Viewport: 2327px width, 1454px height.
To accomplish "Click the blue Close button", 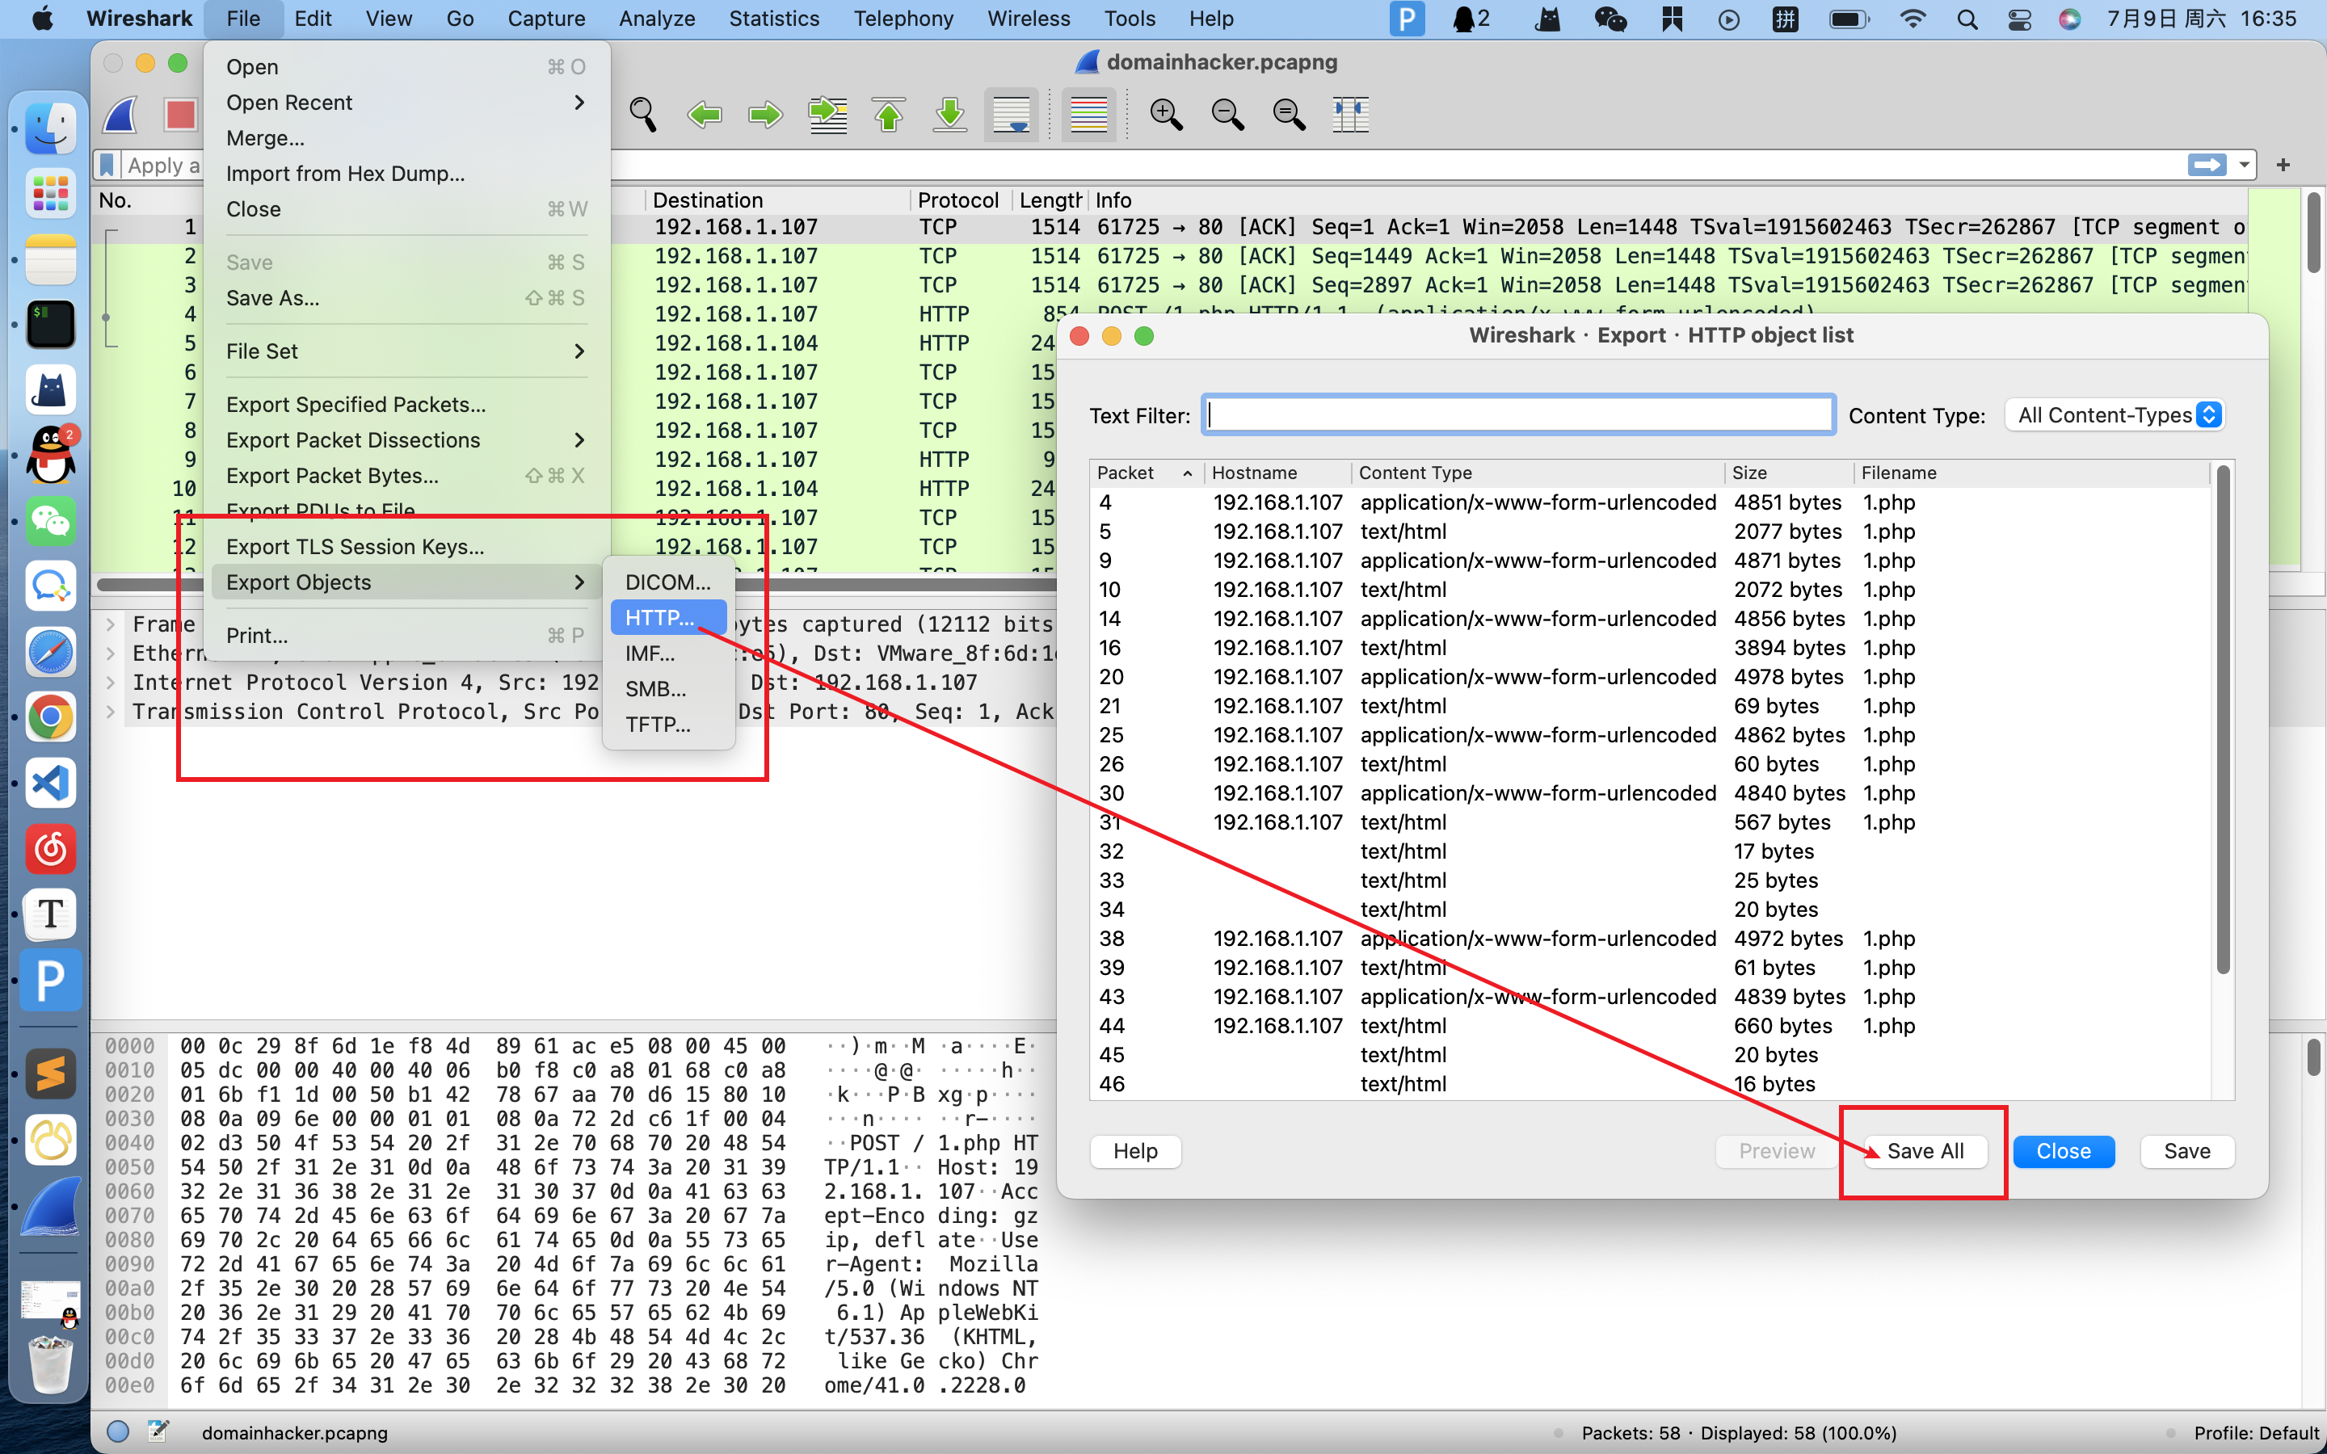I will point(2064,1151).
